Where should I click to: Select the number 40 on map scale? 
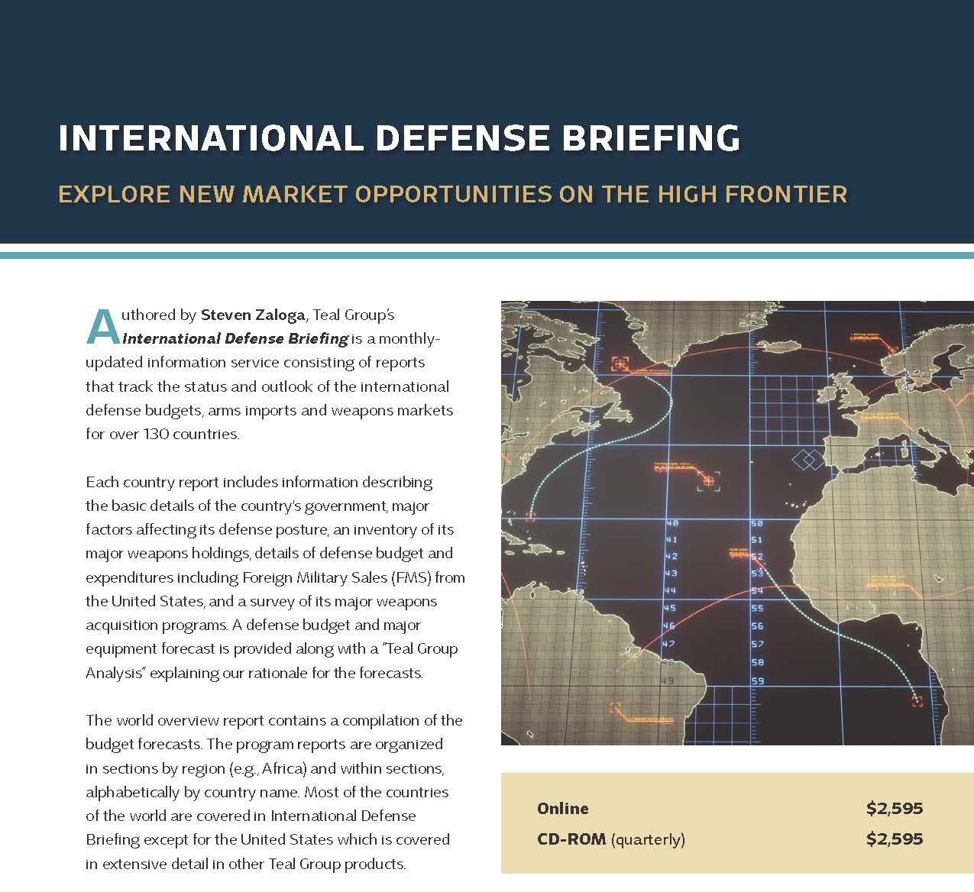671,523
